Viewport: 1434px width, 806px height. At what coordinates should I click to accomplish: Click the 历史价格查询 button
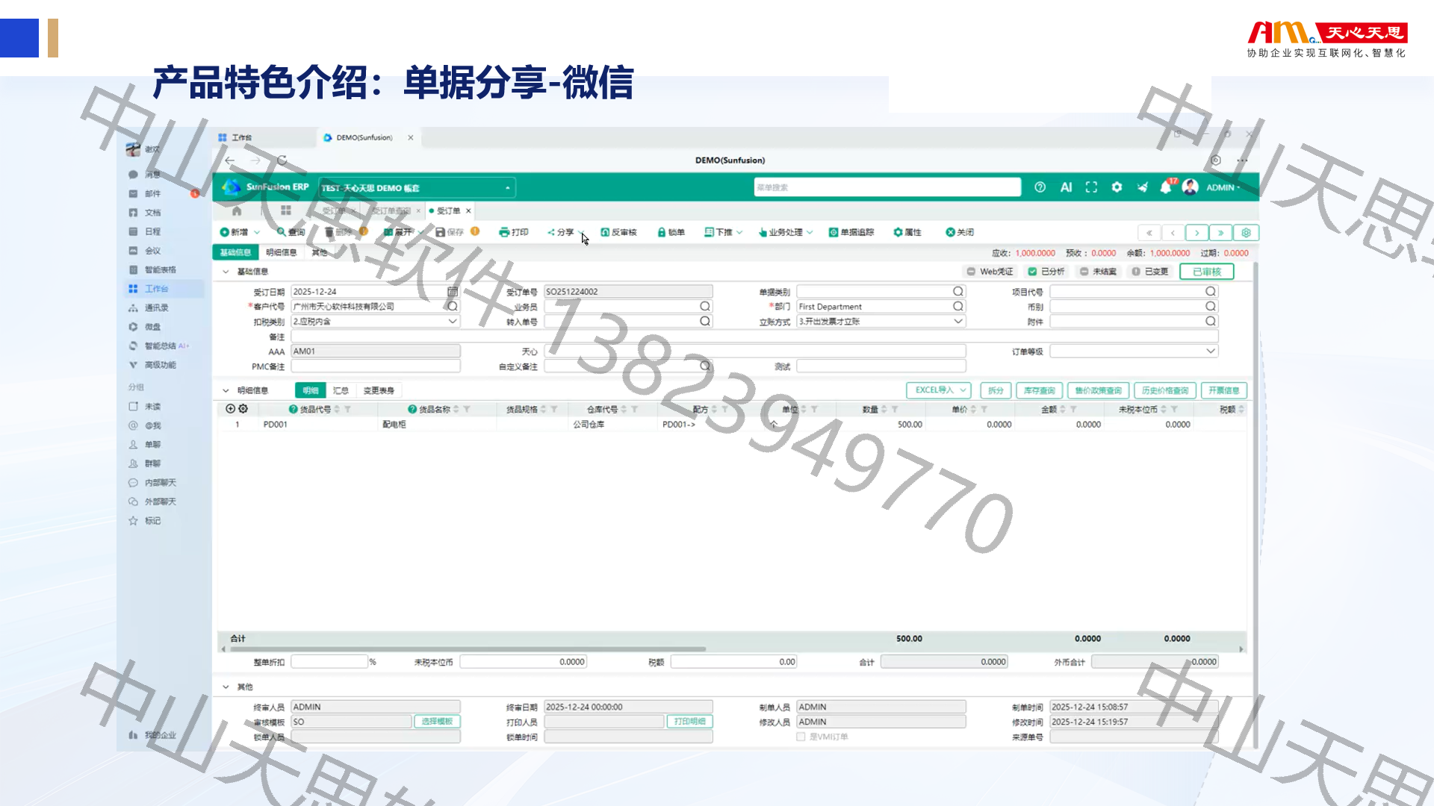click(x=1165, y=390)
